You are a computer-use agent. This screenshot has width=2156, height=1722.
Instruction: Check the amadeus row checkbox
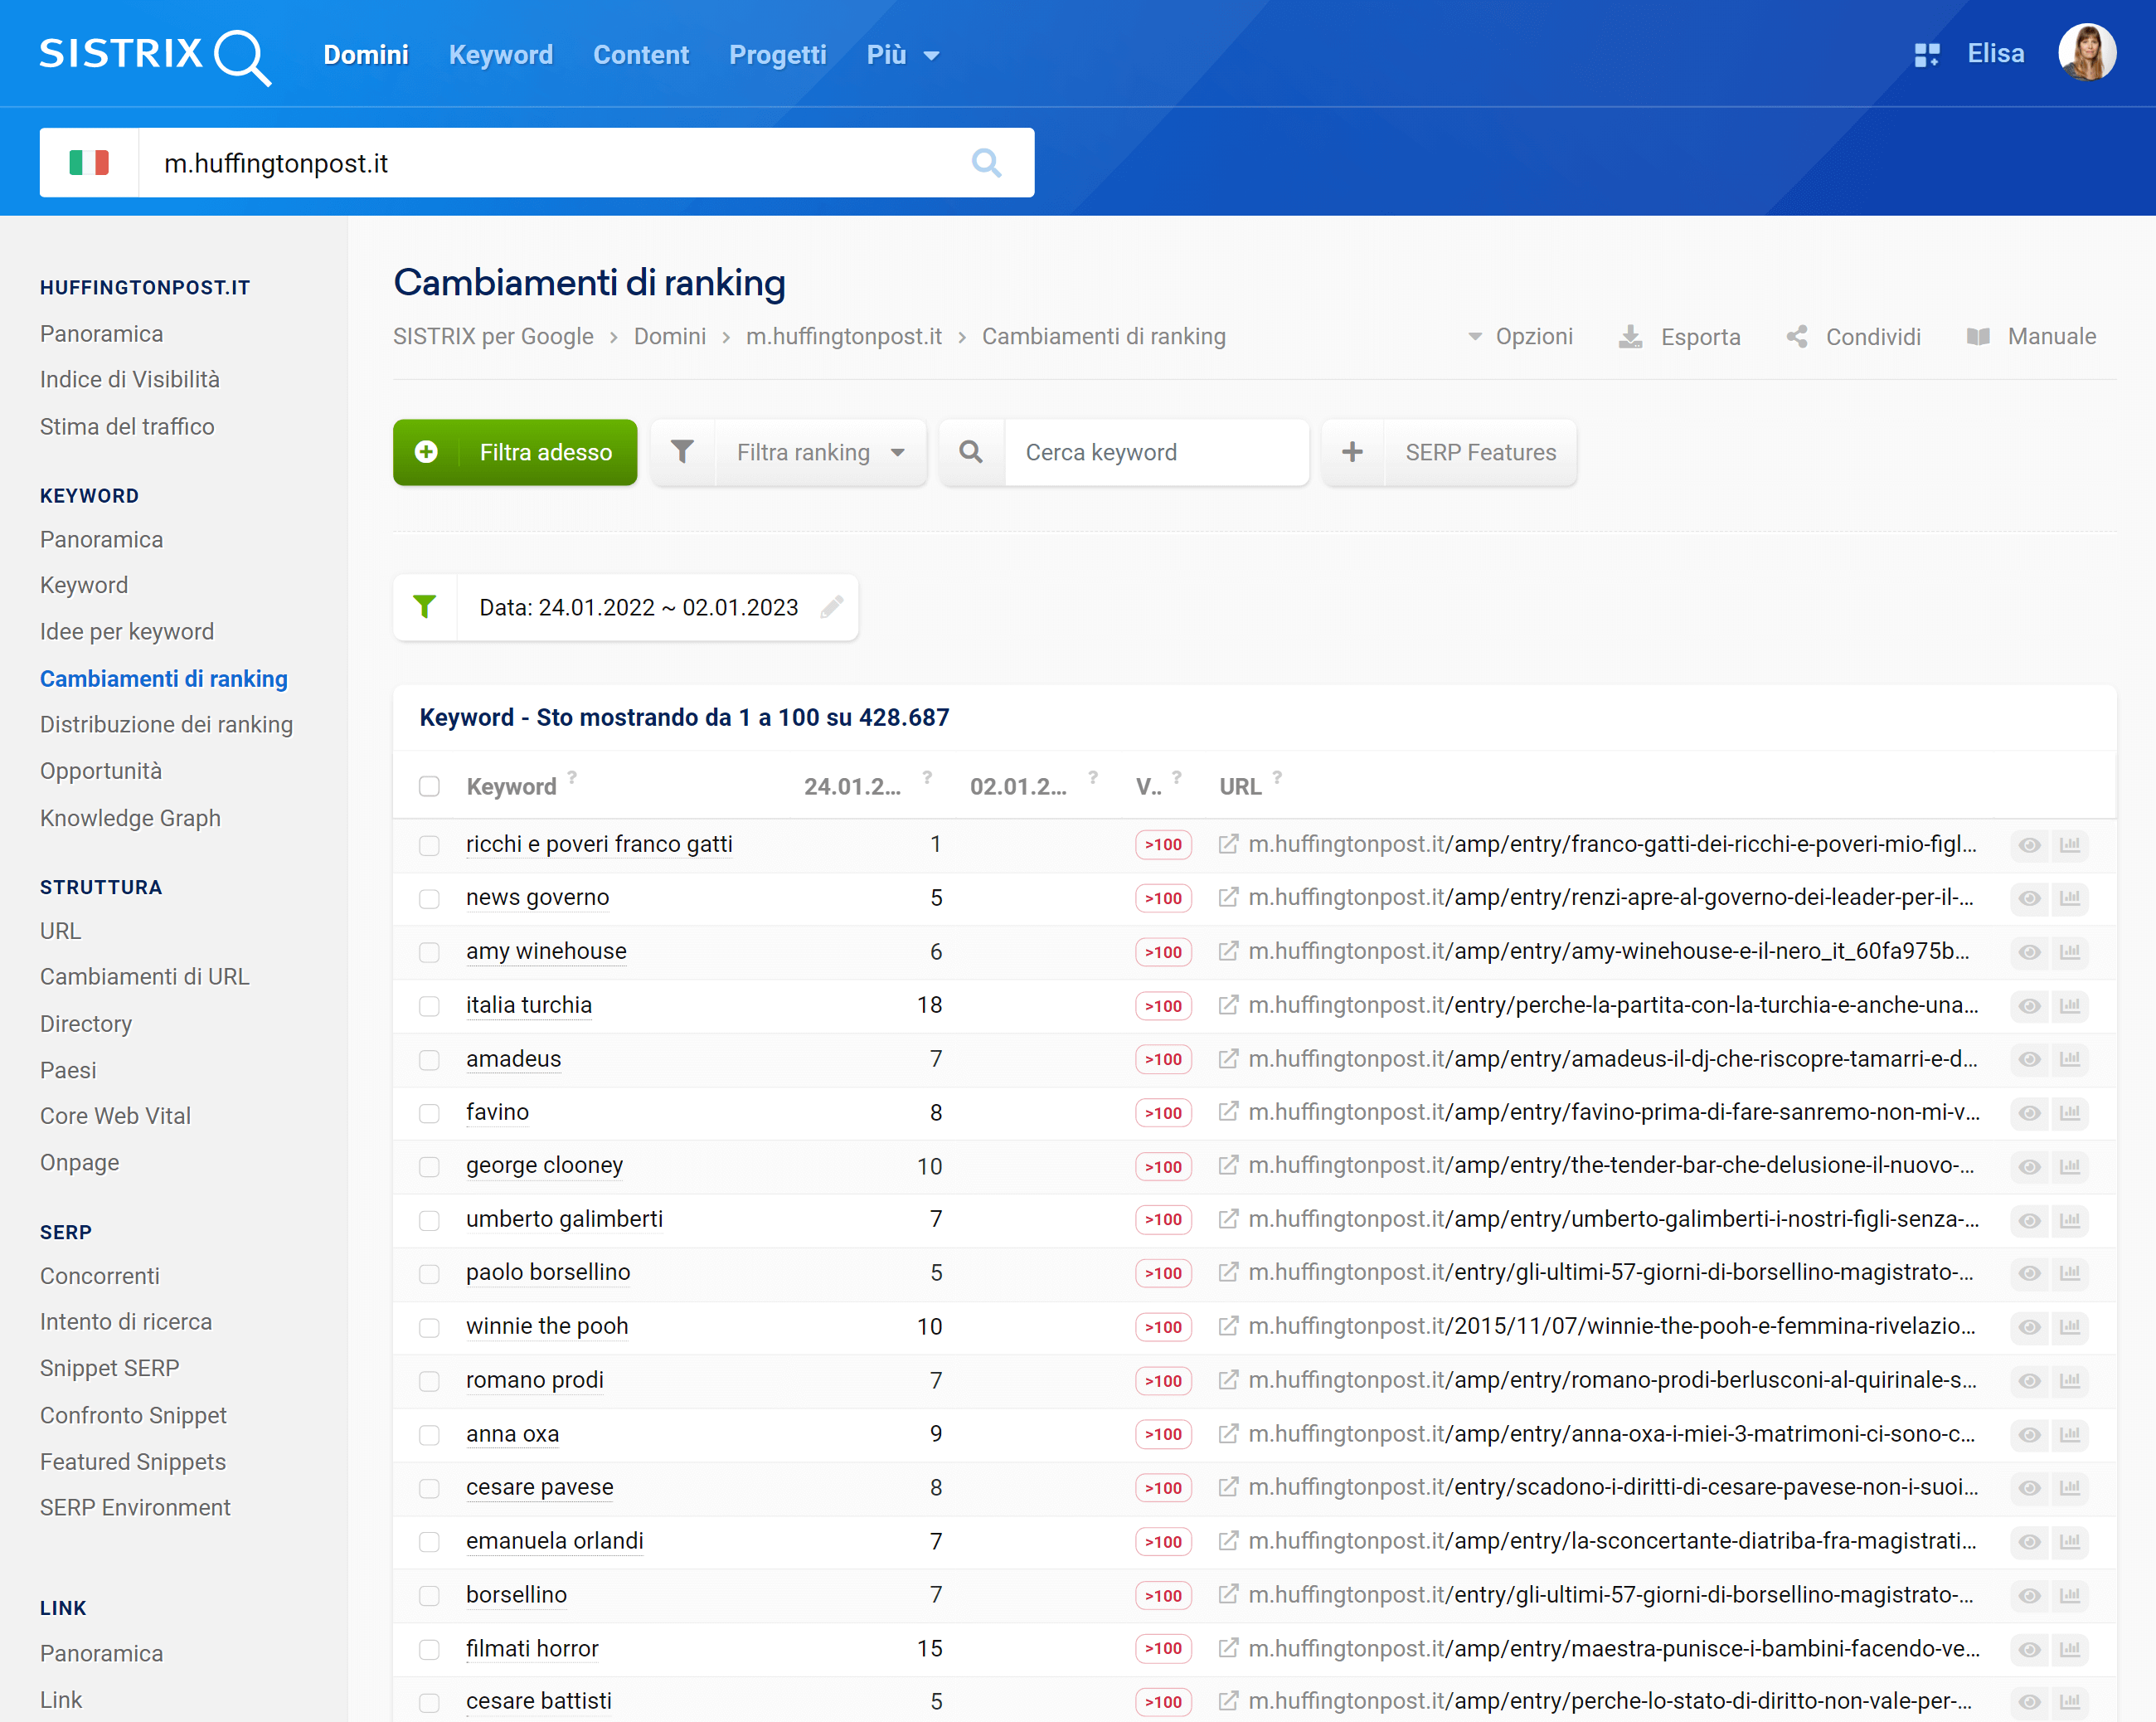pos(429,1059)
